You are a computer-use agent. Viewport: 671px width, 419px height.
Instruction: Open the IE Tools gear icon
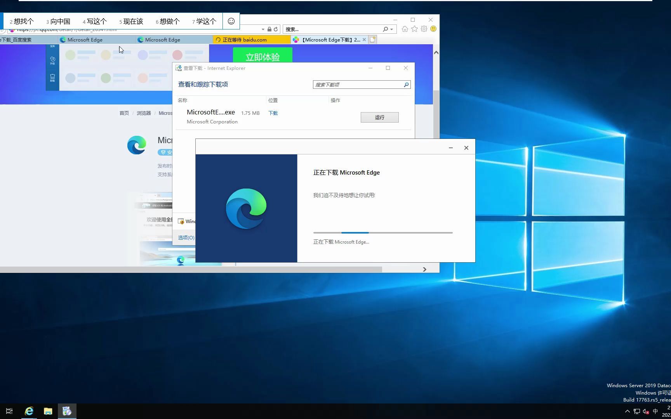pos(424,29)
